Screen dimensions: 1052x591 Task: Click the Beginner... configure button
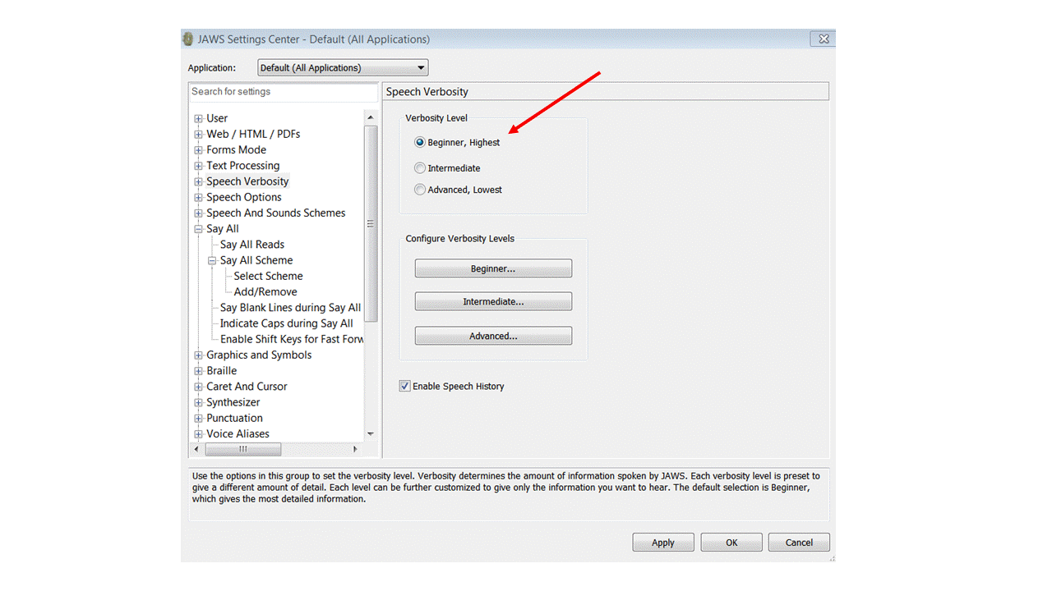tap(493, 268)
